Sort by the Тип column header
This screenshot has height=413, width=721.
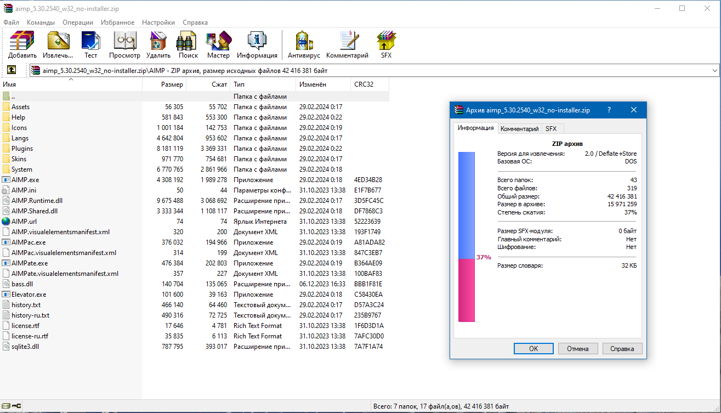[263, 84]
